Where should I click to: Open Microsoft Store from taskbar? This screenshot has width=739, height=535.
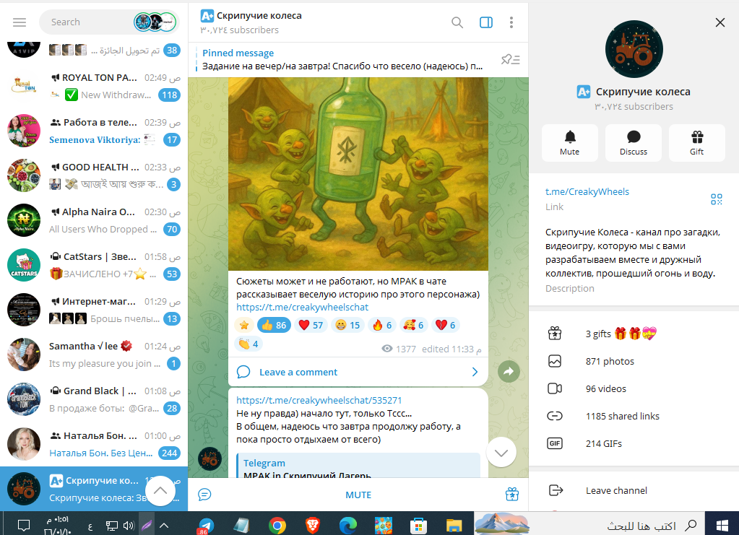(418, 525)
